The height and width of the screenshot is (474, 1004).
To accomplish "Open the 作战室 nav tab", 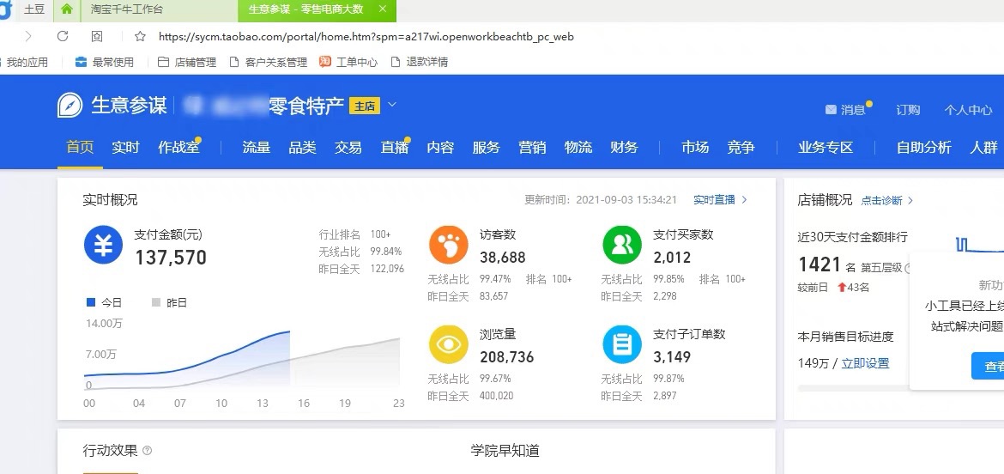I will [x=178, y=148].
